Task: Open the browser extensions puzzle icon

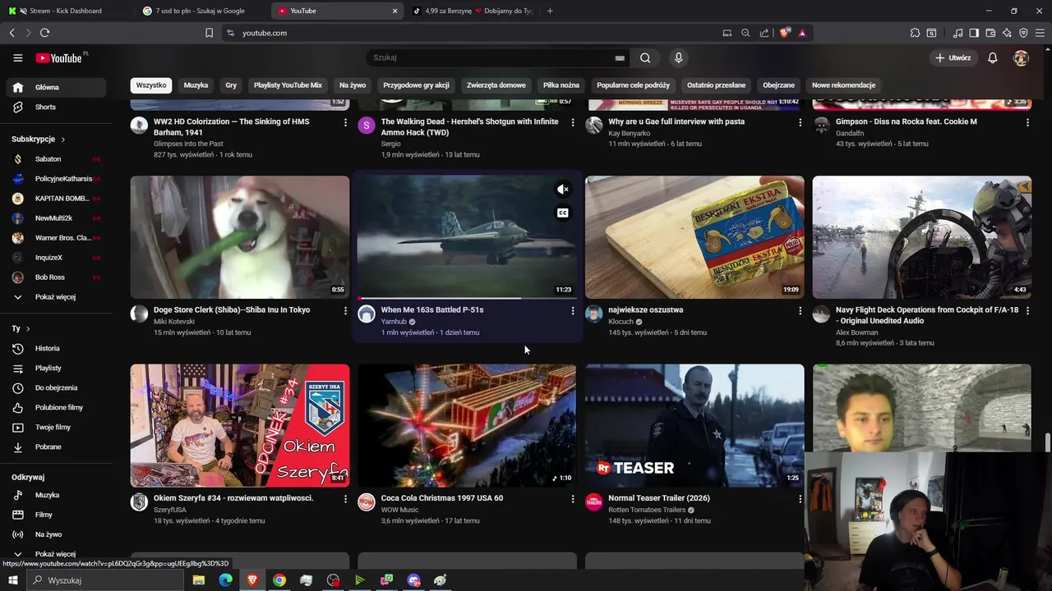Action: (915, 33)
